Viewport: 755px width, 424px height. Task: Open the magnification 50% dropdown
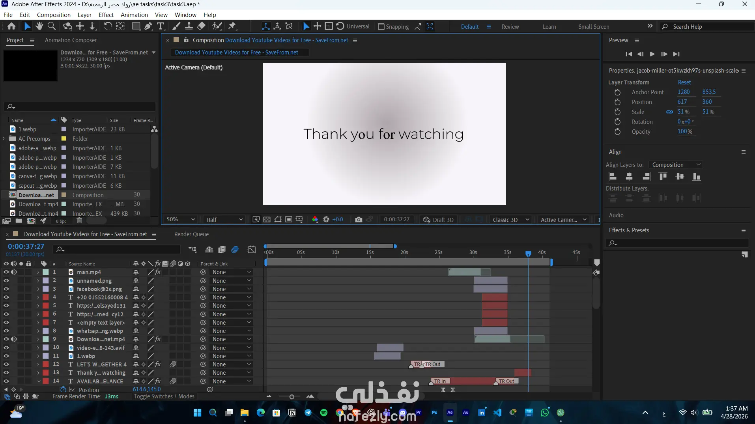181,220
